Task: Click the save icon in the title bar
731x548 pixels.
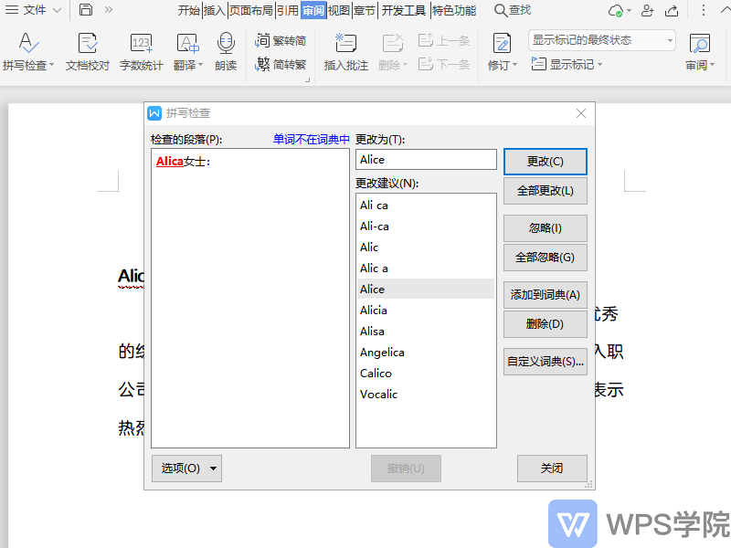Action: coord(86,10)
